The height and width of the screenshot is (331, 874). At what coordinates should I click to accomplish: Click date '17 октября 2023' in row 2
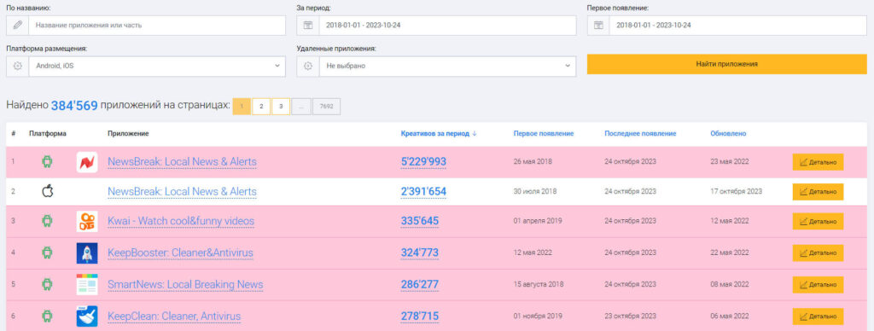[x=736, y=192]
